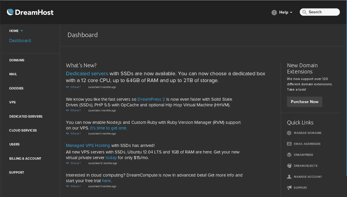This screenshot has height=197, width=347.
Task: Click the "here" free trial link
Action: point(106,181)
